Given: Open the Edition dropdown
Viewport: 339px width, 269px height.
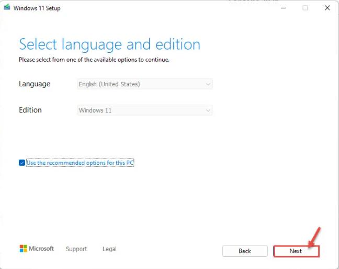Looking at the screenshot, I should point(144,110).
